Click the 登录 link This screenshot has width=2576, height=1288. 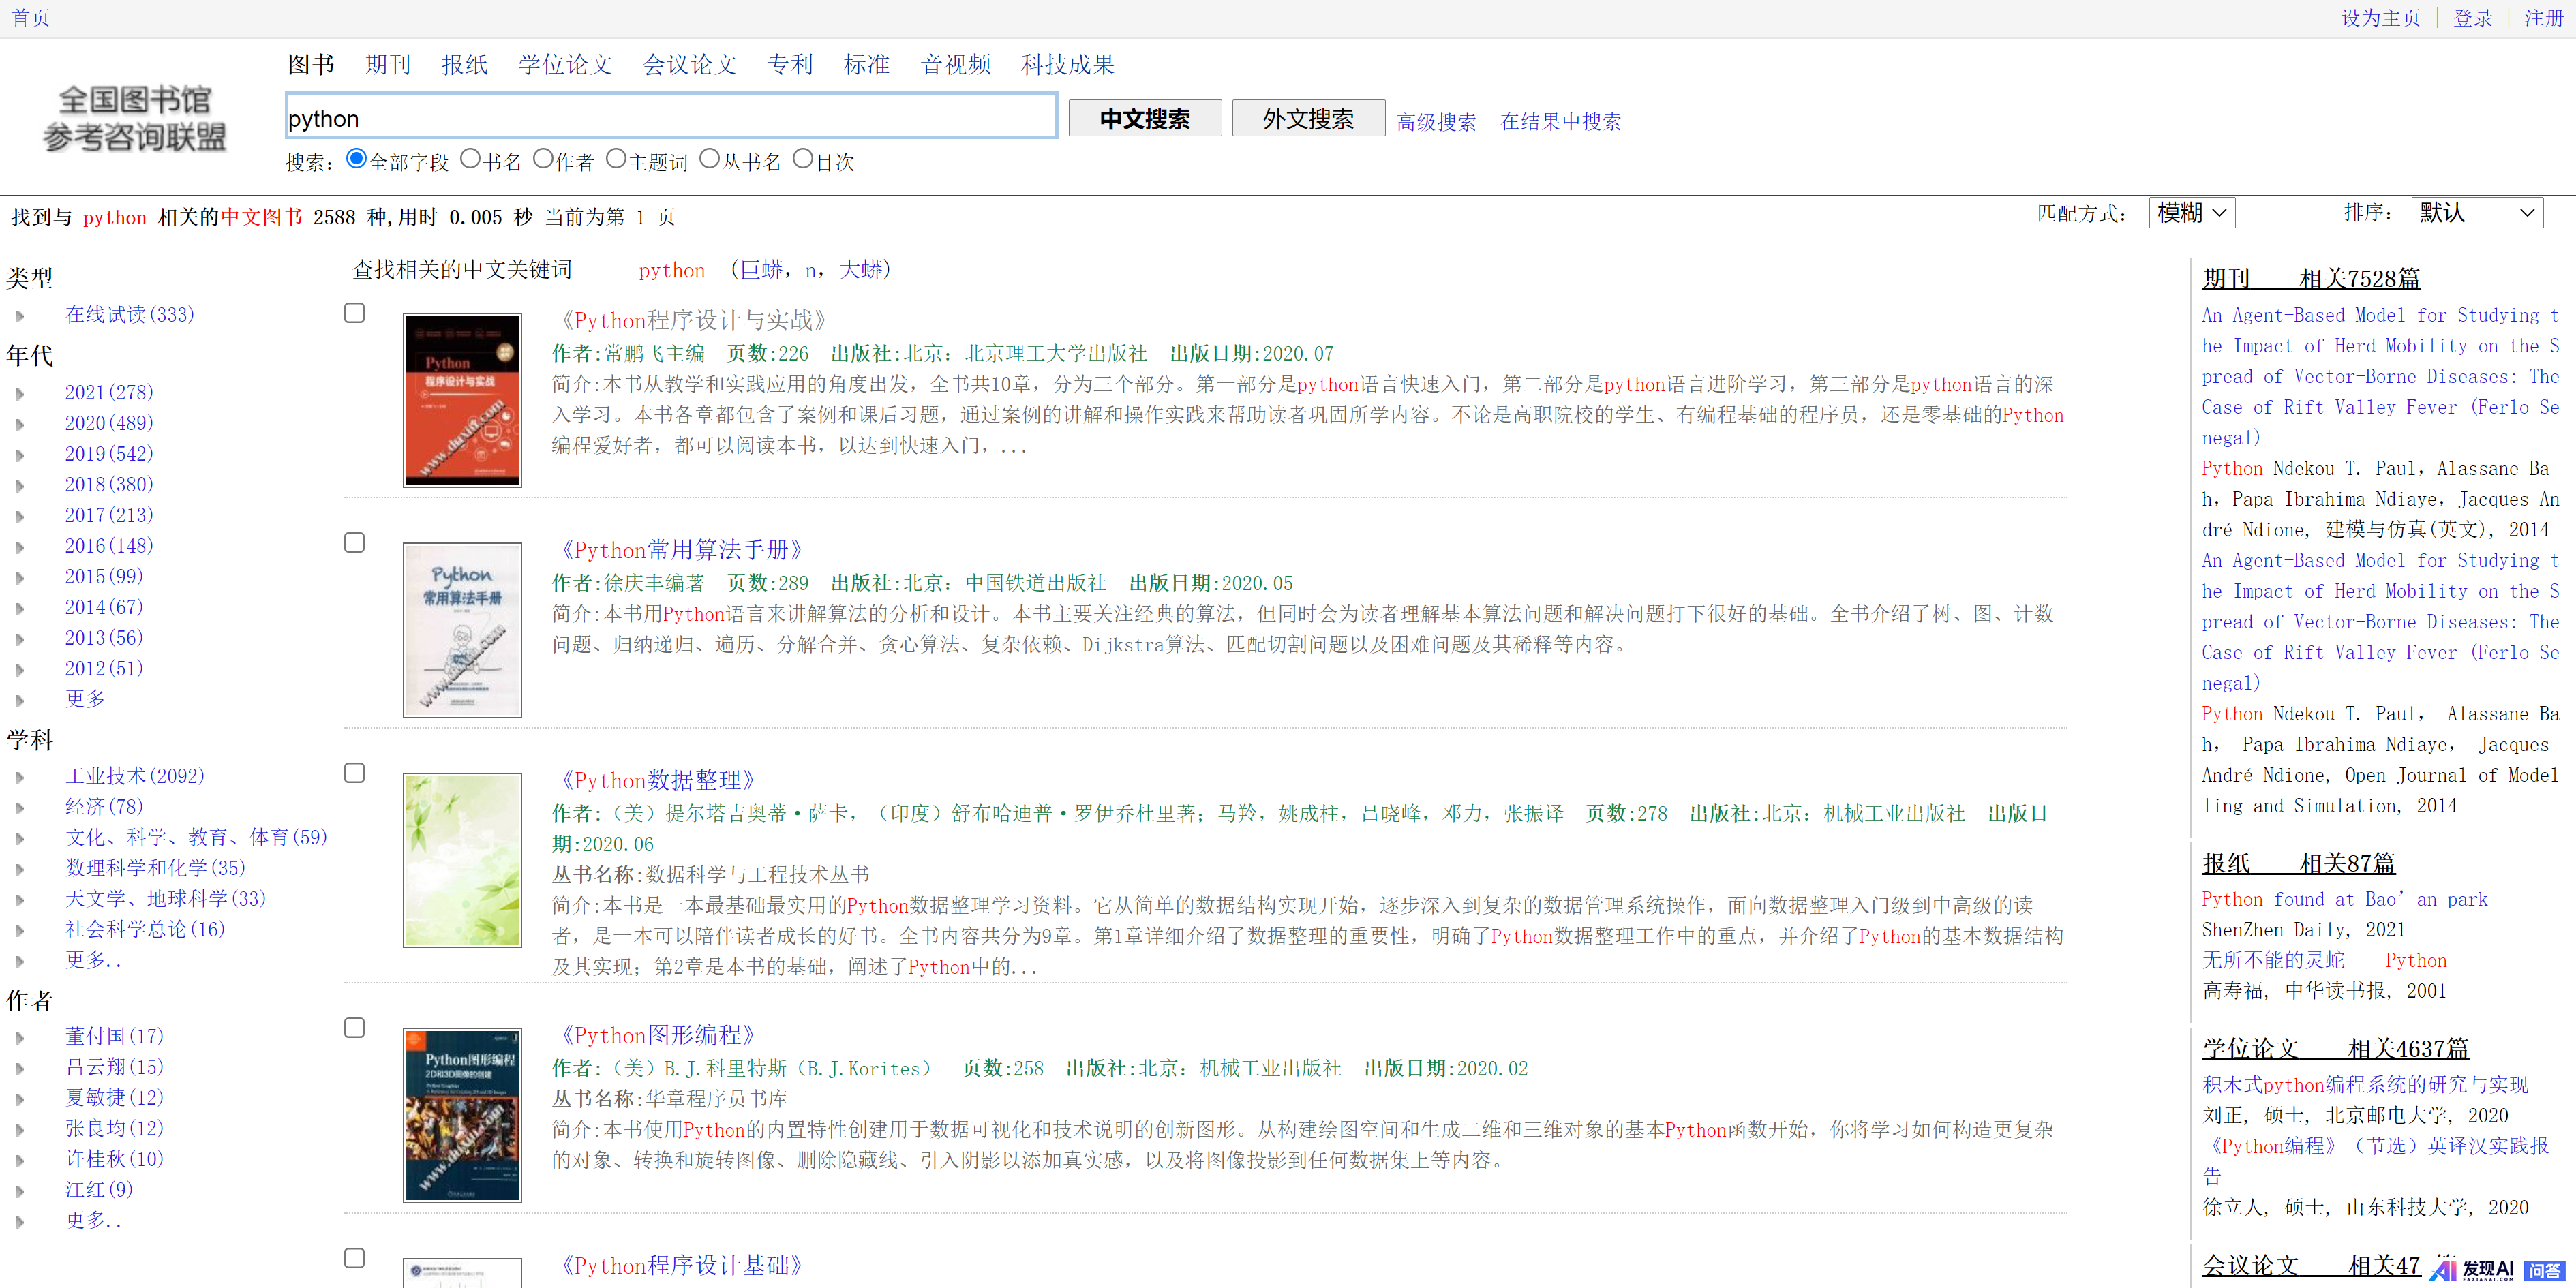pos(2473,18)
